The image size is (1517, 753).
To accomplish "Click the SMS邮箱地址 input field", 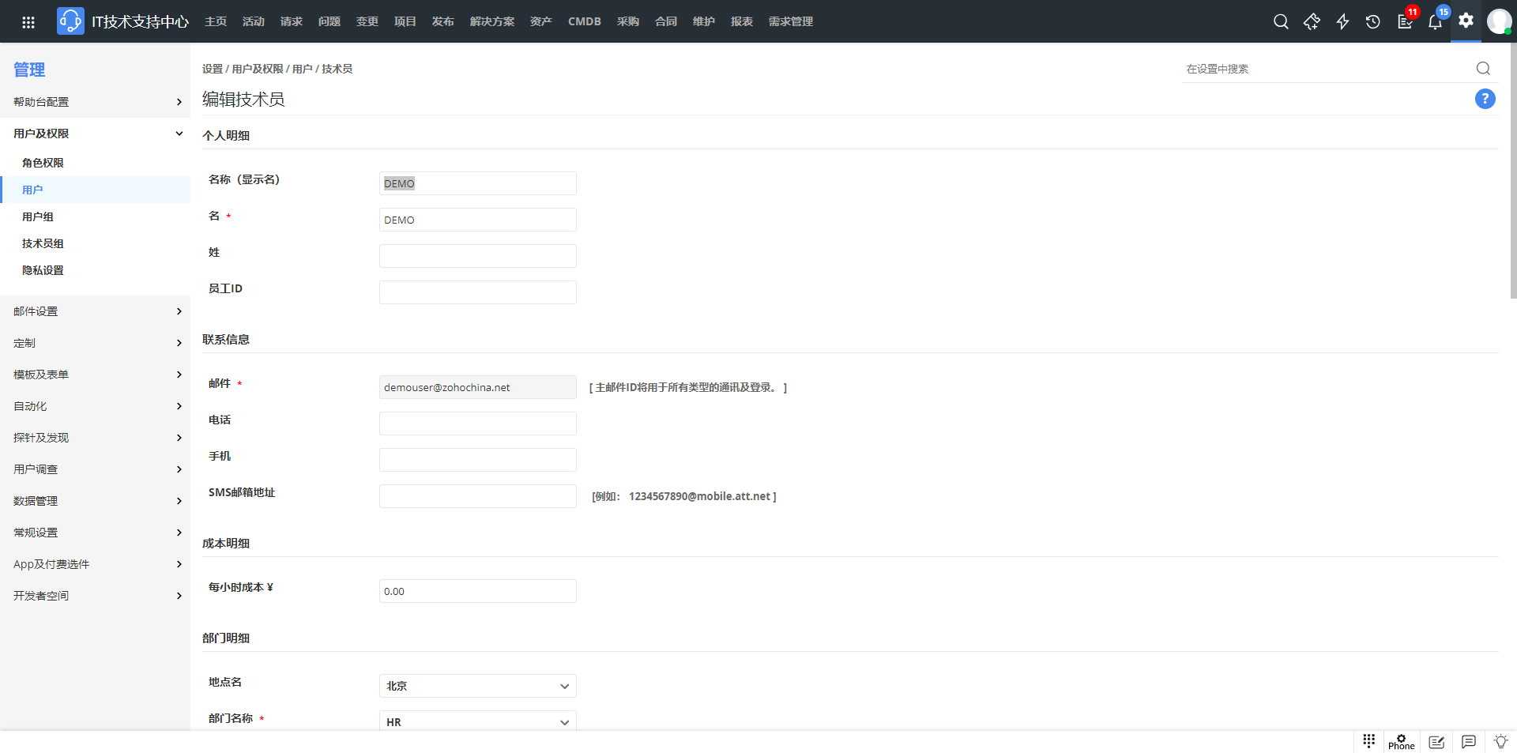I will tap(478, 496).
